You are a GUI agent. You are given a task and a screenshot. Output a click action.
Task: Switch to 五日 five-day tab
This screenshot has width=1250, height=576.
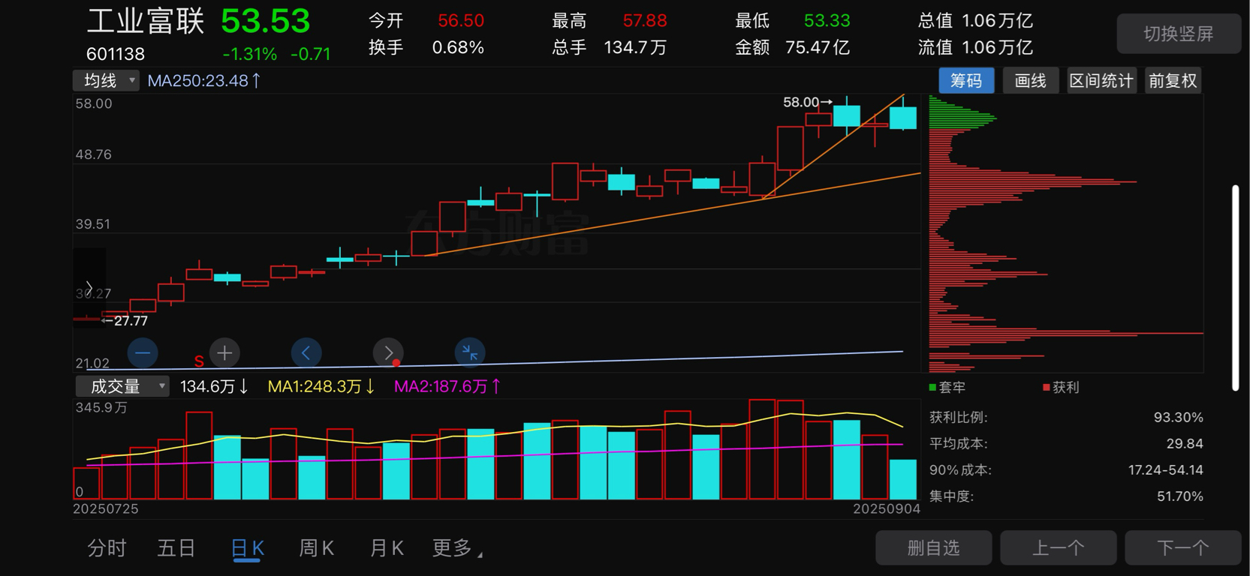click(176, 548)
